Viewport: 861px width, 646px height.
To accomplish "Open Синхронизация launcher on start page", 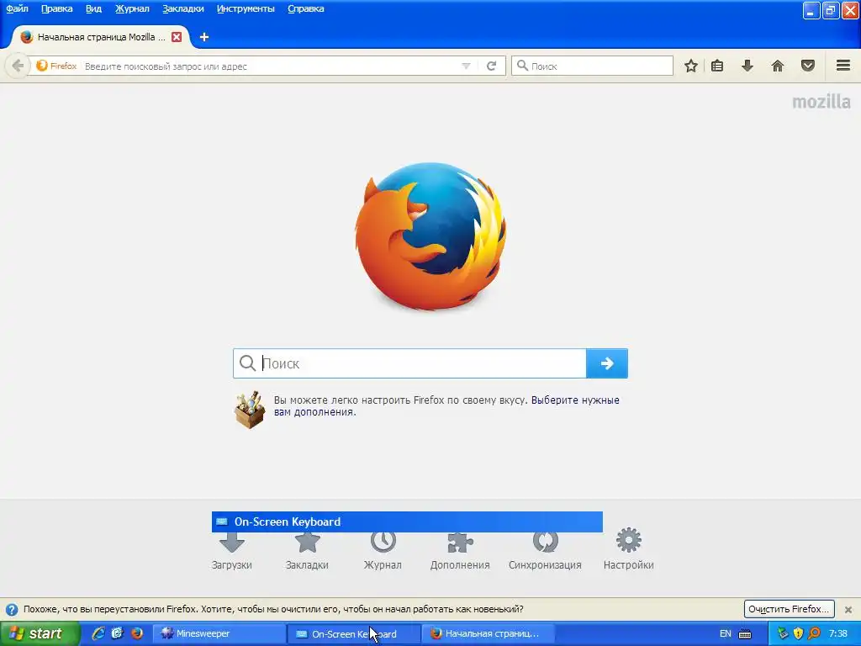I will (545, 551).
